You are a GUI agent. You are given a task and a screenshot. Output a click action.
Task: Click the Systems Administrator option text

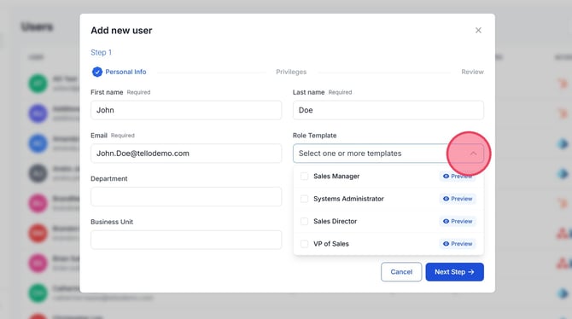click(348, 199)
